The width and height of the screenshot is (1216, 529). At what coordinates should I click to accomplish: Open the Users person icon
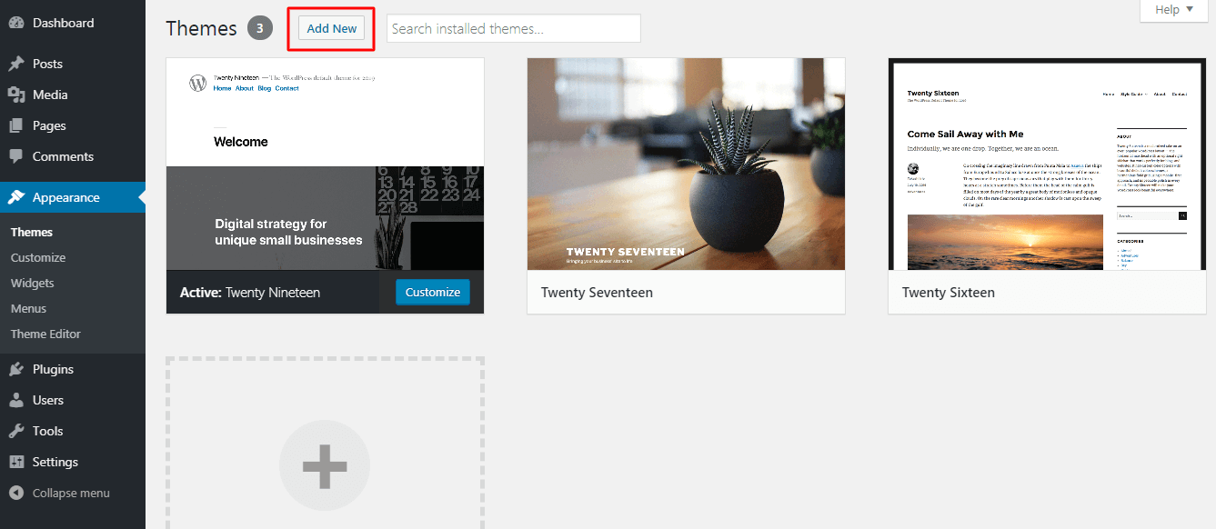pos(16,400)
